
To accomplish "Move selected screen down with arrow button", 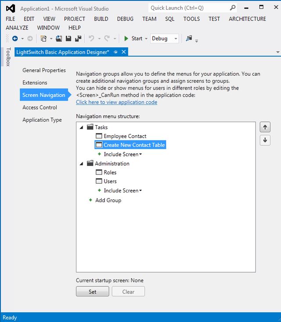I will tap(265, 140).
